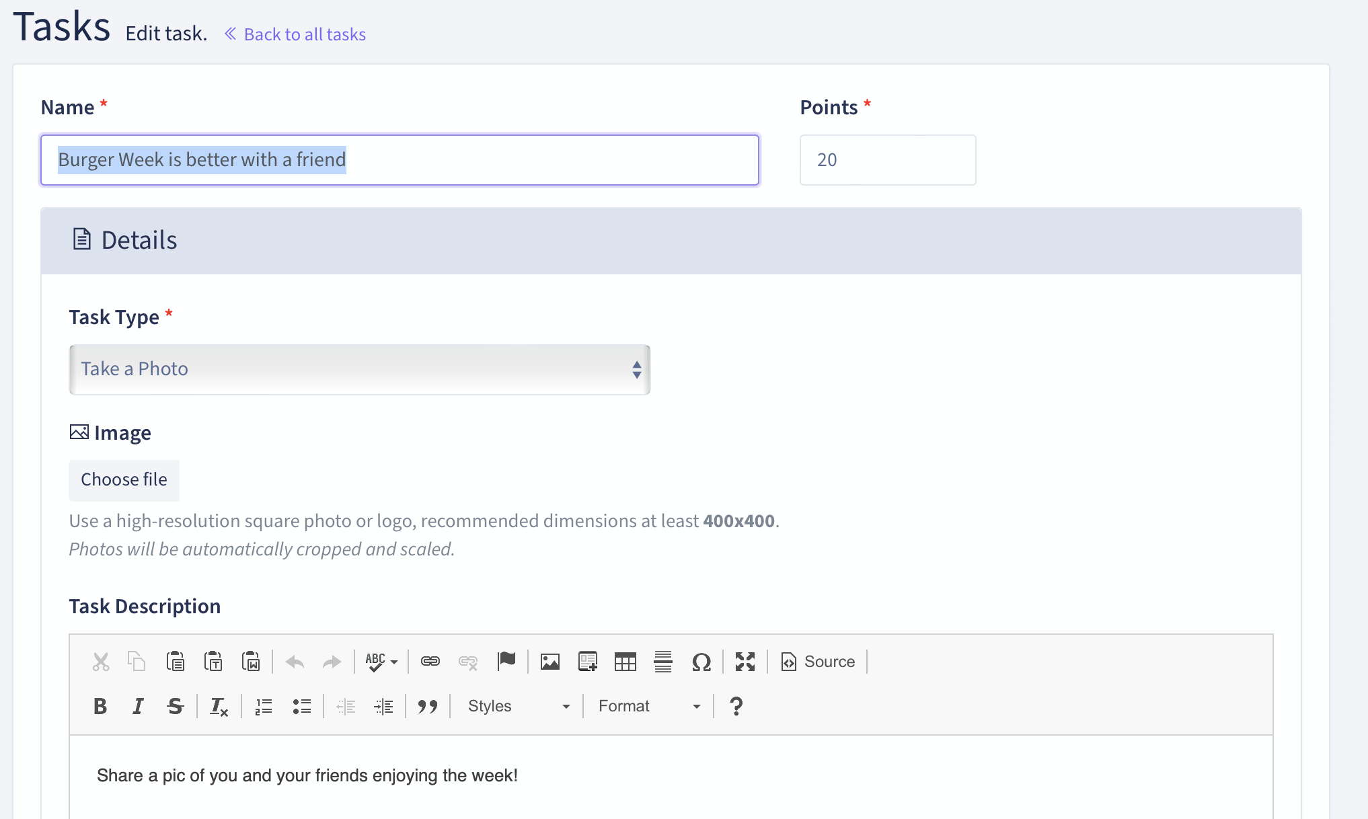Viewport: 1368px width, 819px height.
Task: Insert a special character with Omega icon
Action: (701, 662)
